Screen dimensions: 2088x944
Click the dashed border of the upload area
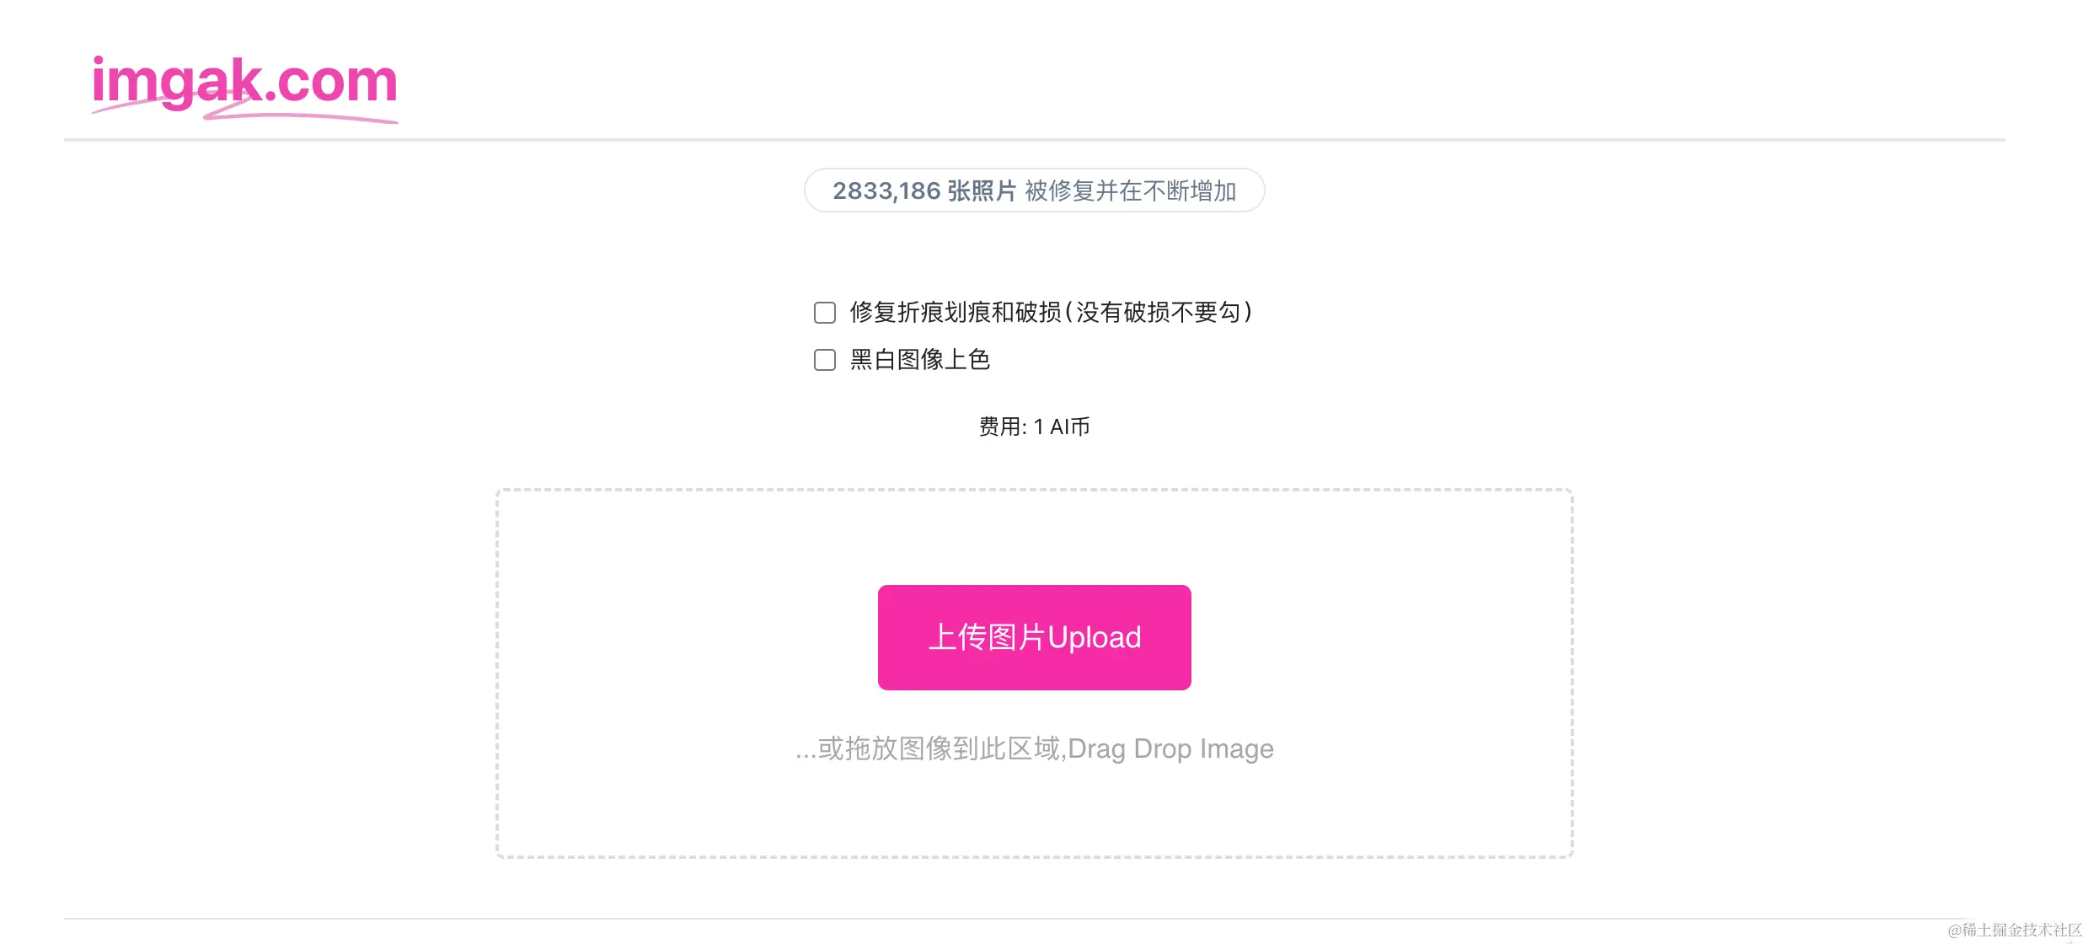[1035, 490]
